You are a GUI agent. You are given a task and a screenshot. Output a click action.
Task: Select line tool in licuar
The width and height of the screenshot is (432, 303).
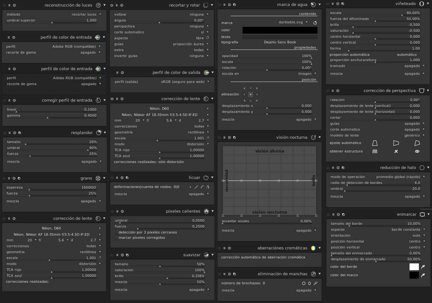pos(196,187)
